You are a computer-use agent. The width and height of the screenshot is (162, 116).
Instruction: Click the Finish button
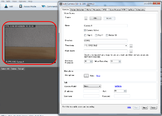pyautogui.click(x=153, y=108)
